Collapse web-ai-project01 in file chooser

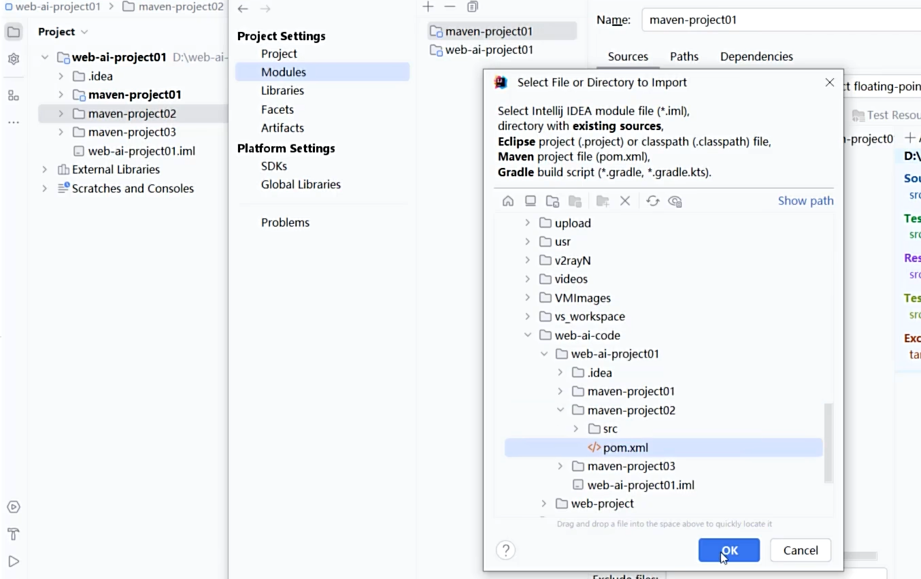543,354
